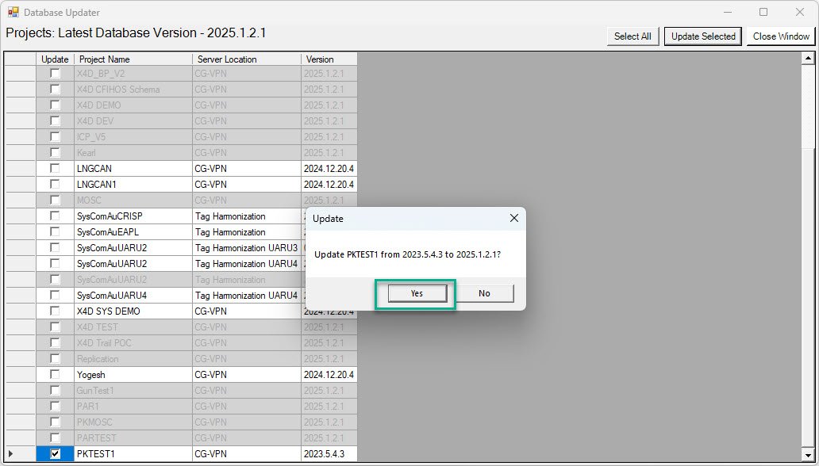Image resolution: width=819 pixels, height=466 pixels.
Task: Click the Database Updater app icon in title bar
Action: (13, 12)
